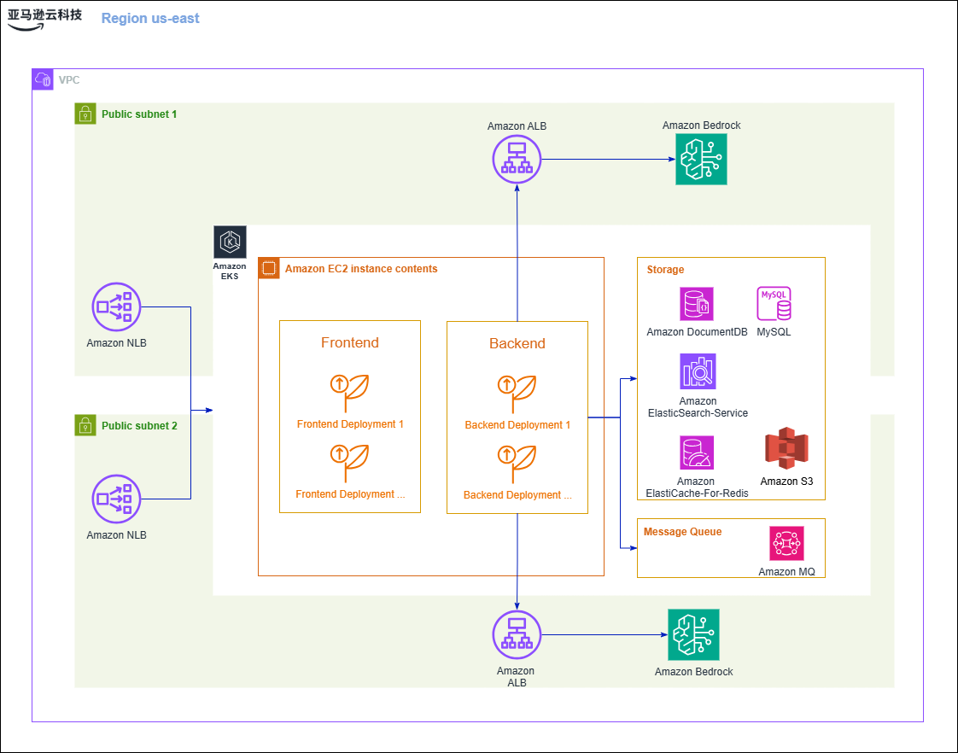The height and width of the screenshot is (753, 958).
Task: Select the 'Amazon ALB' label in Public subnet 2
Action: [x=517, y=677]
